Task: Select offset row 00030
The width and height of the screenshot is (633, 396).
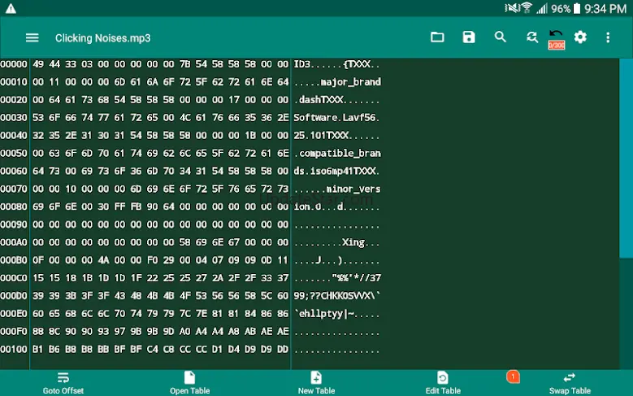Action: pos(14,118)
